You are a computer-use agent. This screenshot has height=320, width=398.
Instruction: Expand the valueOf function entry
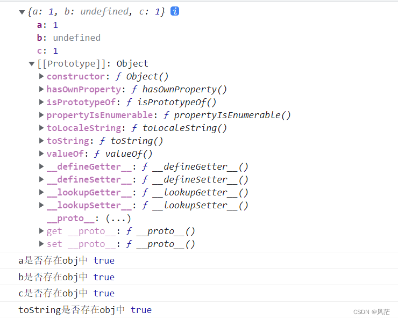(41, 154)
